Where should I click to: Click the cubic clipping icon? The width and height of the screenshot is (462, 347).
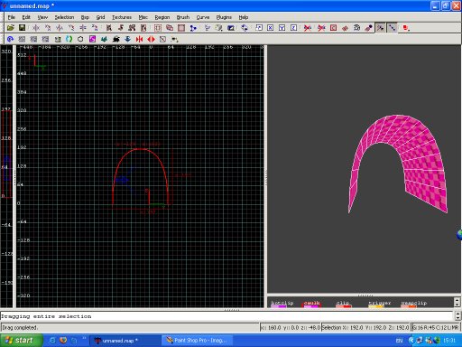click(x=356, y=28)
